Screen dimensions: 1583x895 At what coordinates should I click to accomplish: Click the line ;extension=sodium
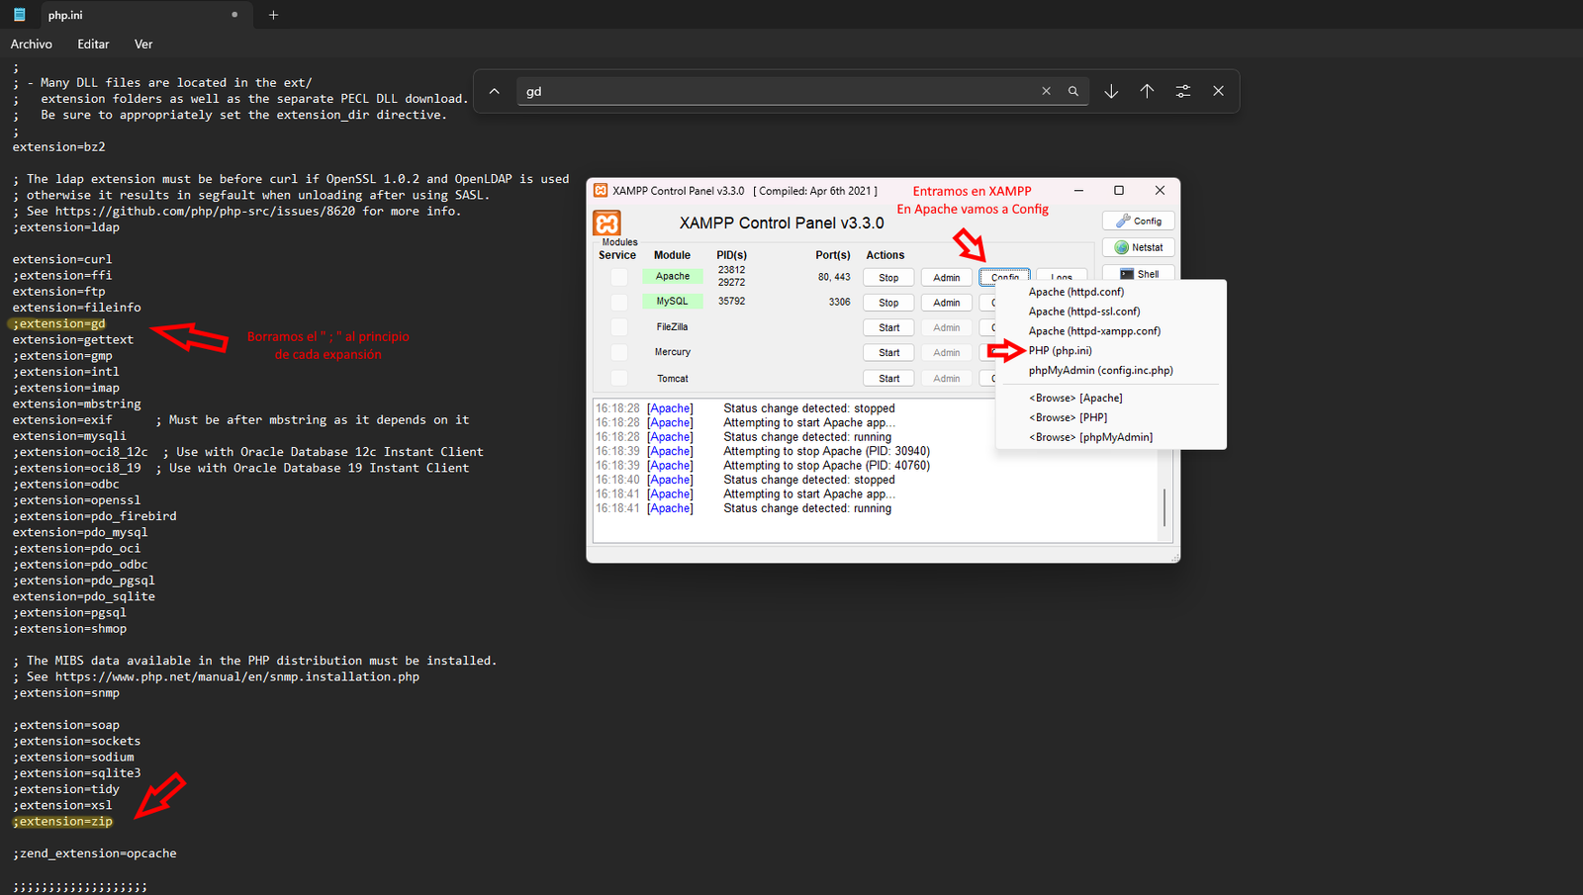pos(73,758)
